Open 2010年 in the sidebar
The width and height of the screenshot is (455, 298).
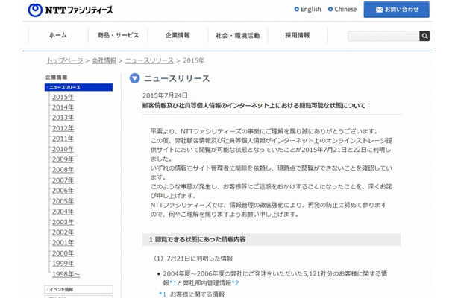63,149
